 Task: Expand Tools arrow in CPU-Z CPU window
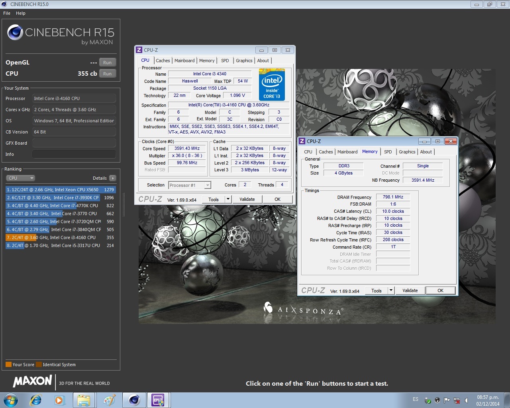pyautogui.click(x=228, y=199)
